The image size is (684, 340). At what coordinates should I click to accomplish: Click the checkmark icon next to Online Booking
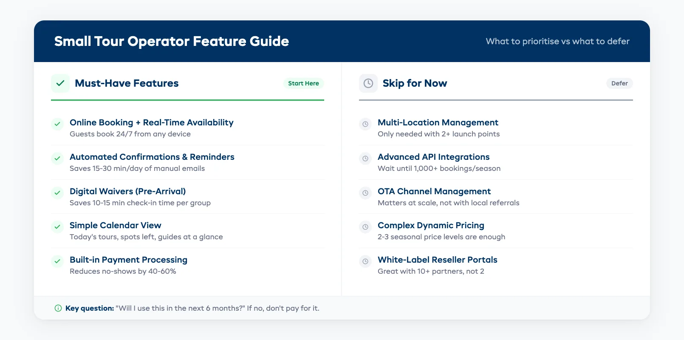(57, 124)
